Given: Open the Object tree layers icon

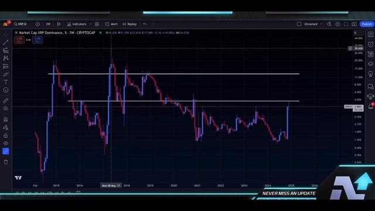Looking at the screenshot, I should coord(370,64).
